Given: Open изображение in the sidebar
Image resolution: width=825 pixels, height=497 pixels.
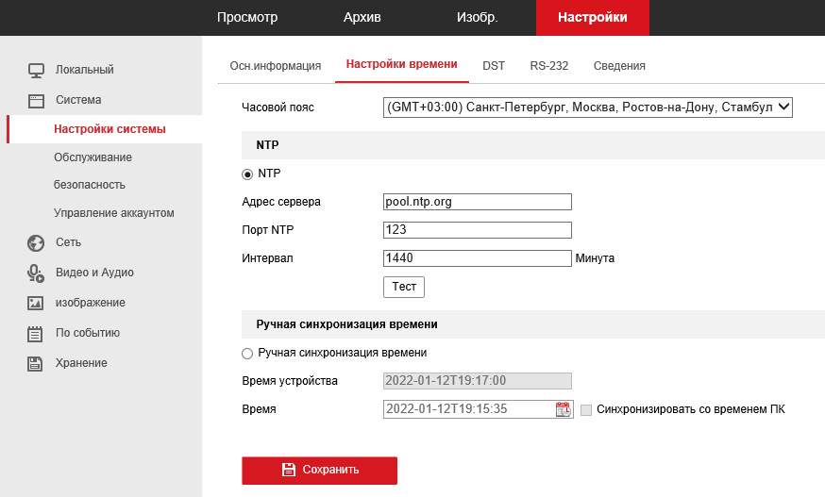Looking at the screenshot, I should pos(91,303).
